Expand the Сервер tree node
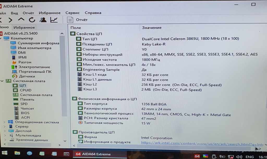 [x=5, y=126]
